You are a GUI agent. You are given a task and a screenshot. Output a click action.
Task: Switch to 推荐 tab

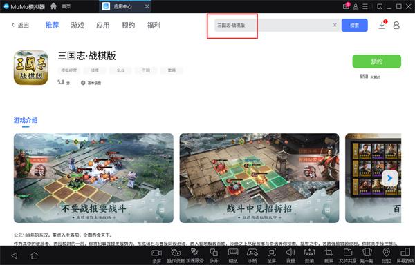click(x=52, y=25)
